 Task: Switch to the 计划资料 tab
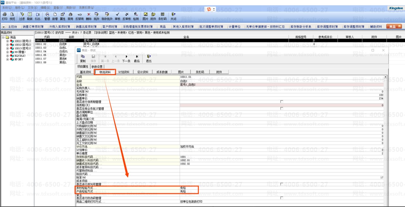tap(124, 72)
